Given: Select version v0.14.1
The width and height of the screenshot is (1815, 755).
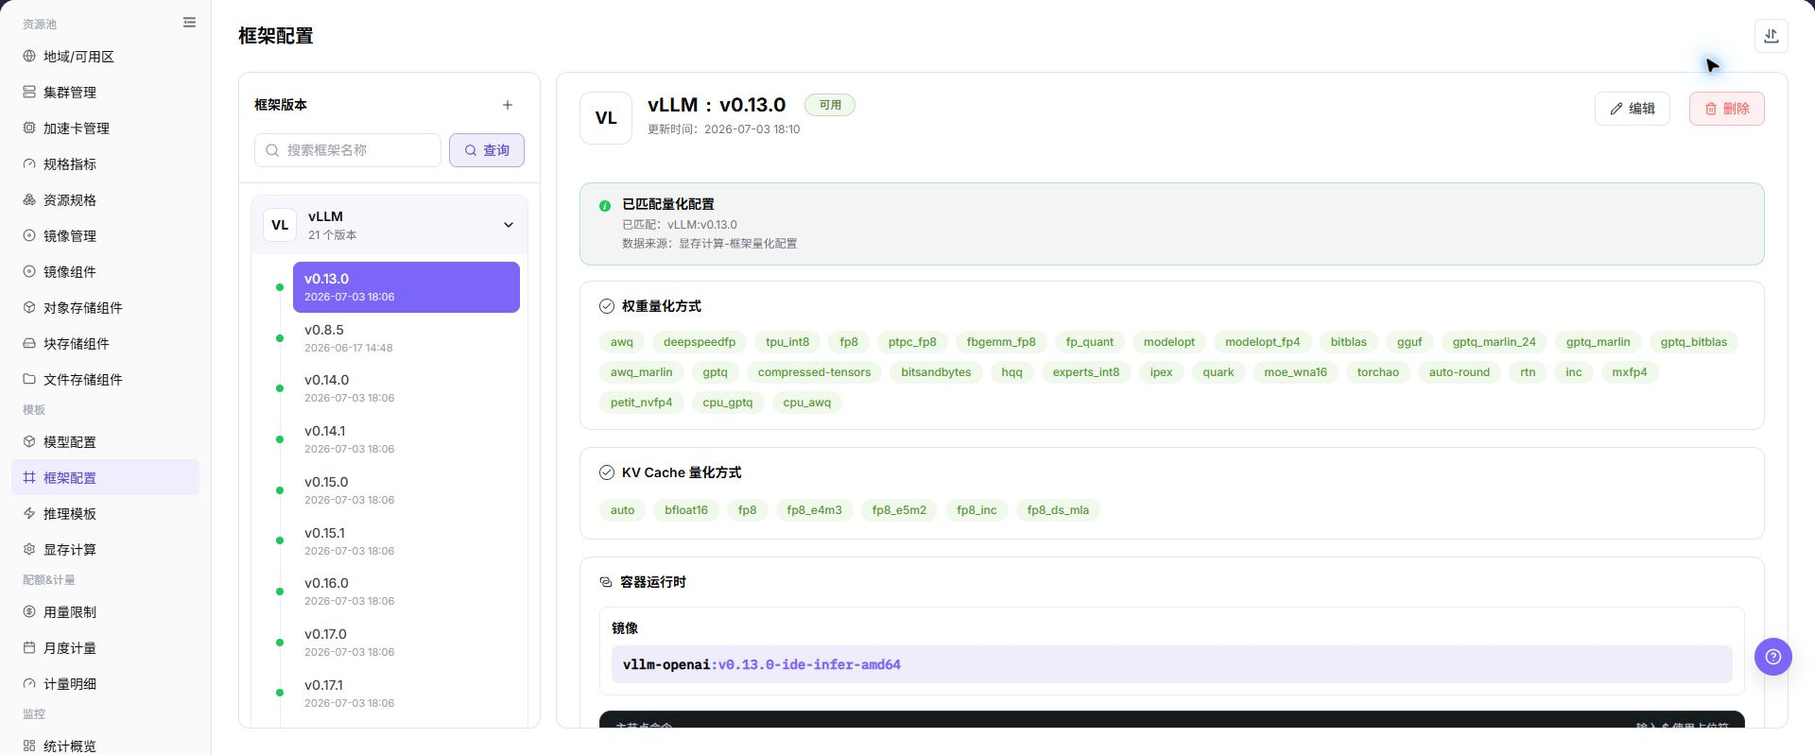Looking at the screenshot, I should (x=406, y=439).
